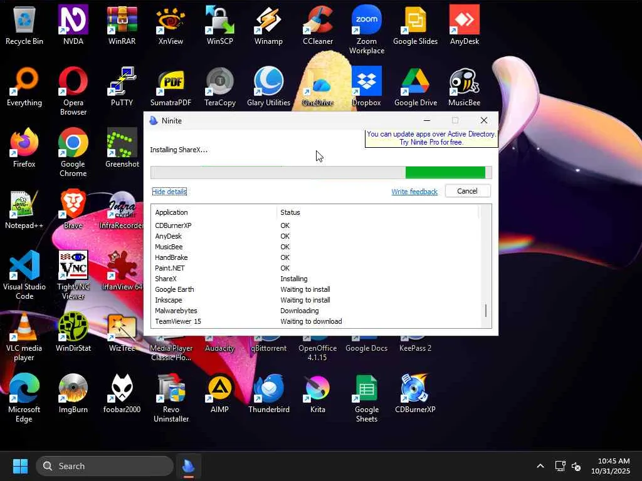Image resolution: width=642 pixels, height=481 pixels.
Task: Click the Zoom Workplace desktop icon
Action: [366, 30]
